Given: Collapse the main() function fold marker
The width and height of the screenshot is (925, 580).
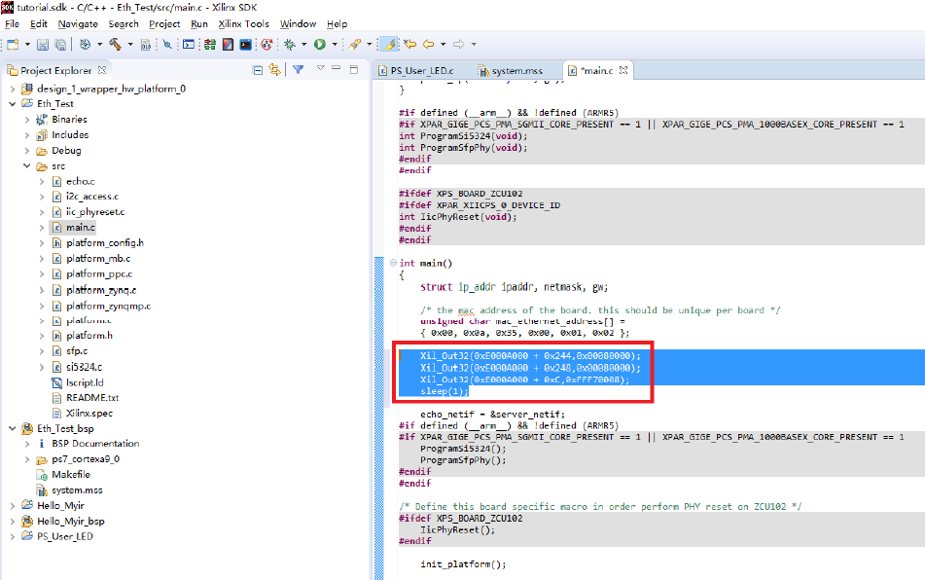Looking at the screenshot, I should pyautogui.click(x=393, y=263).
